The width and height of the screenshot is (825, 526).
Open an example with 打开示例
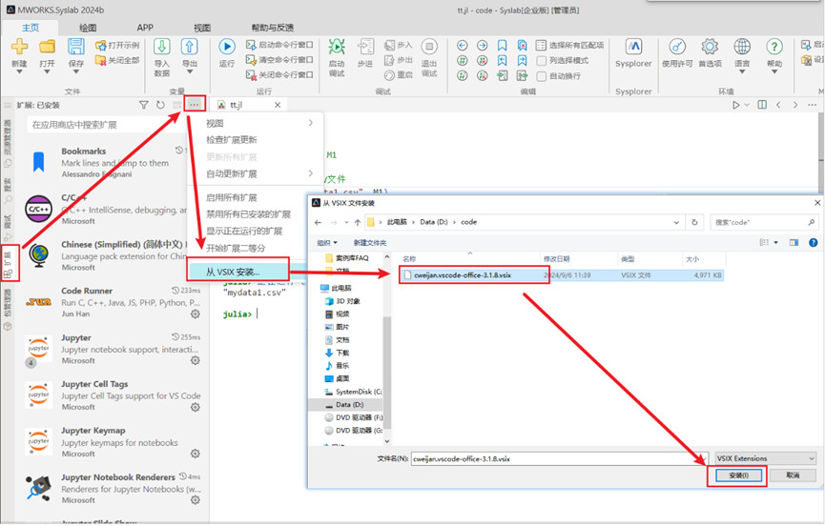pyautogui.click(x=117, y=45)
